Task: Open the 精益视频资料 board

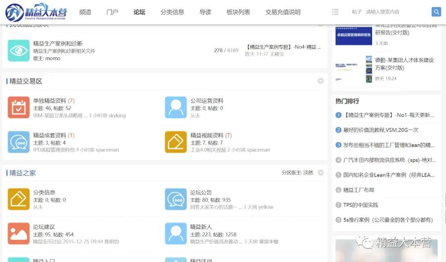Action: click(x=207, y=136)
